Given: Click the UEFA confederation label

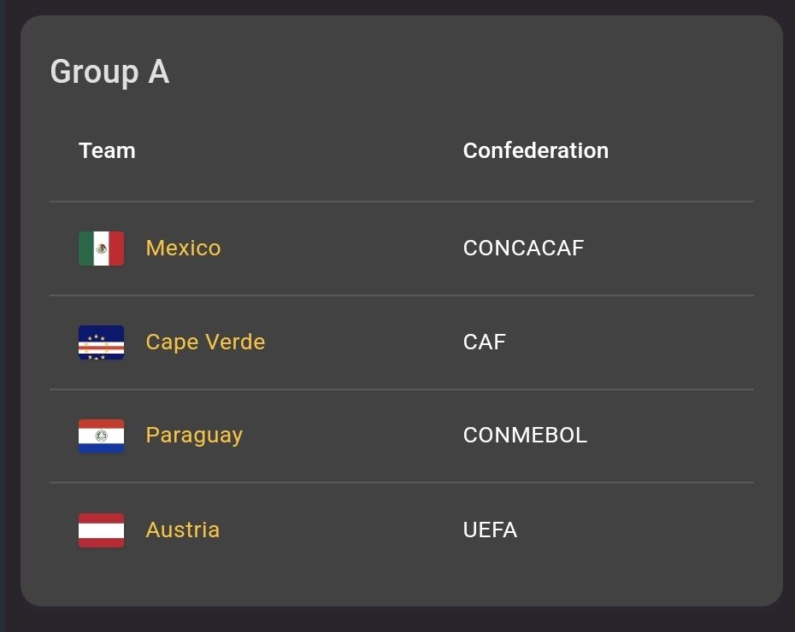Looking at the screenshot, I should (490, 530).
